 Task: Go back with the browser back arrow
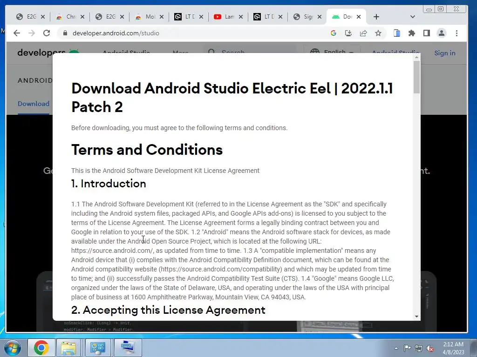(17, 33)
